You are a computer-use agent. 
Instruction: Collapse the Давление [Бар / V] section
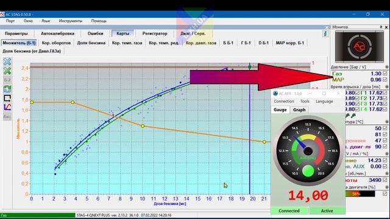(387, 67)
